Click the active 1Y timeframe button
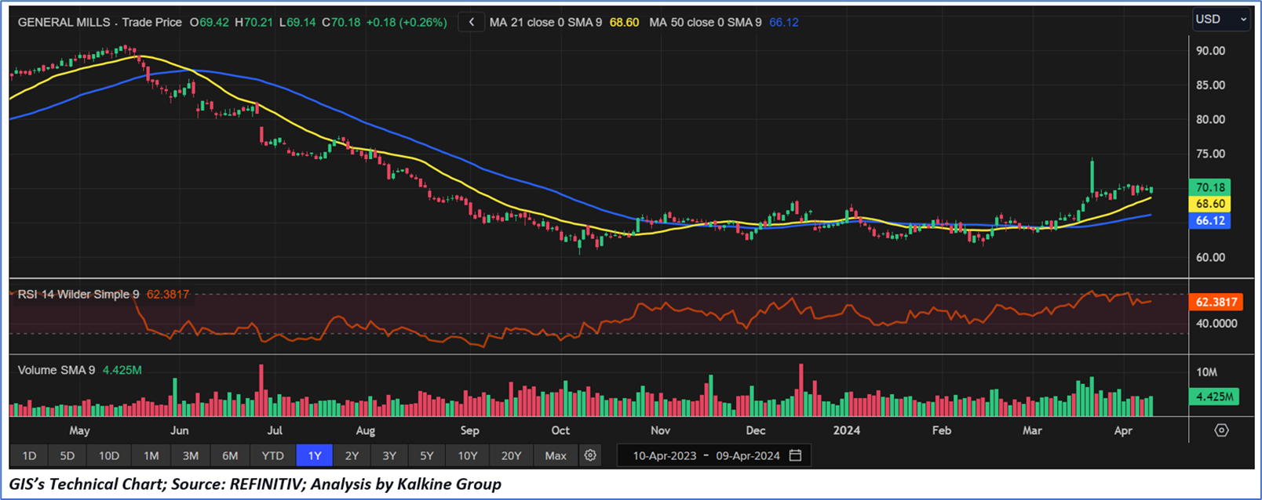Screen dimensions: 1262x500 point(315,455)
